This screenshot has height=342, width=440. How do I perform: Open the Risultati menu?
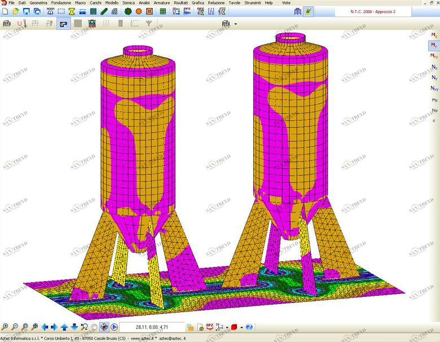(x=181, y=3)
